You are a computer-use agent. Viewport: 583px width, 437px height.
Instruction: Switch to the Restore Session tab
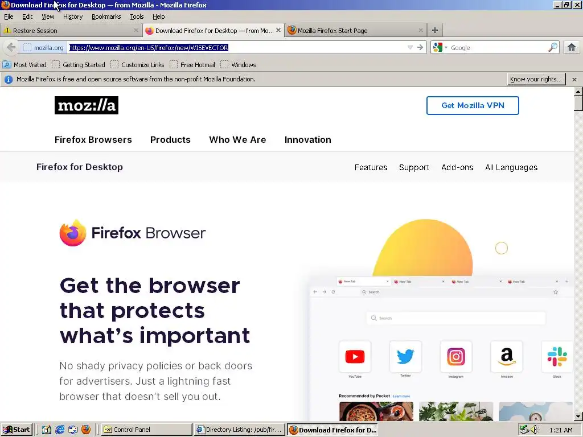pyautogui.click(x=71, y=31)
